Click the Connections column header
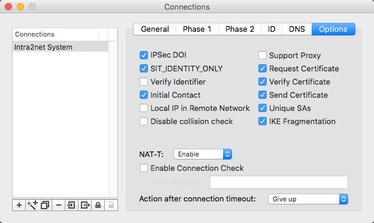Image resolution: width=374 pixels, height=223 pixels. pos(55,34)
